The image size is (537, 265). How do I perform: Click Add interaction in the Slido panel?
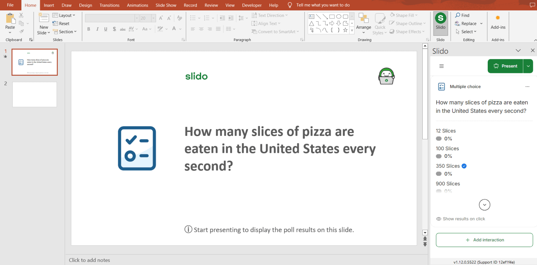484,240
